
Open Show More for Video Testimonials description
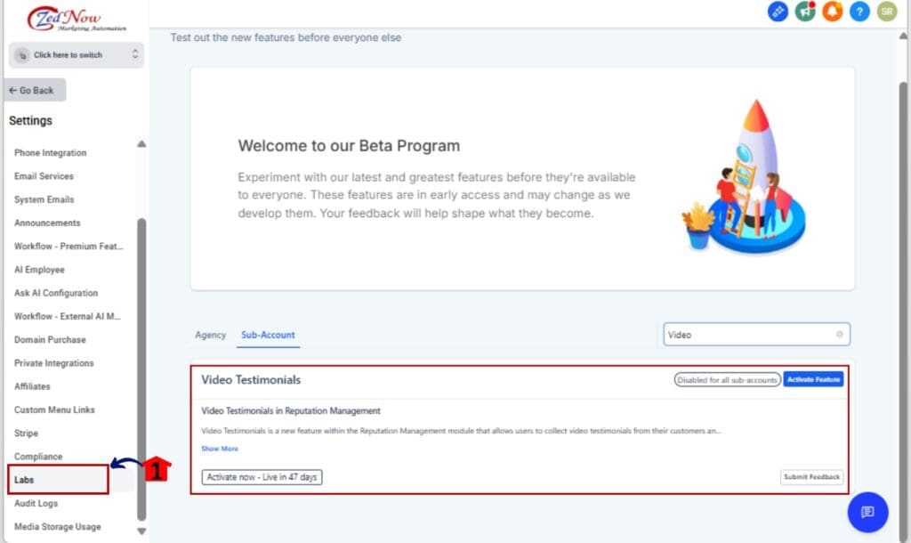click(x=219, y=448)
